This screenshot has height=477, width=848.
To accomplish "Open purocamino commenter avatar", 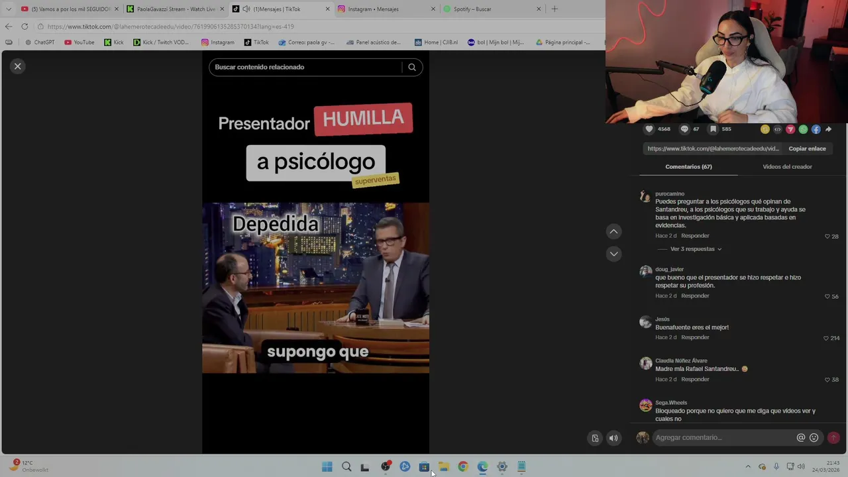I will (645, 197).
